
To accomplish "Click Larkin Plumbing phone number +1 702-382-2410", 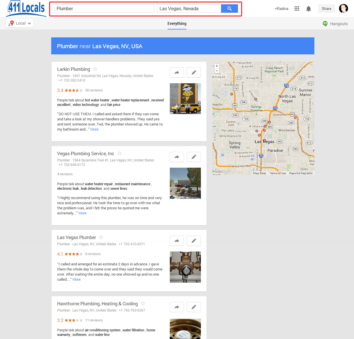I will (x=72, y=80).
